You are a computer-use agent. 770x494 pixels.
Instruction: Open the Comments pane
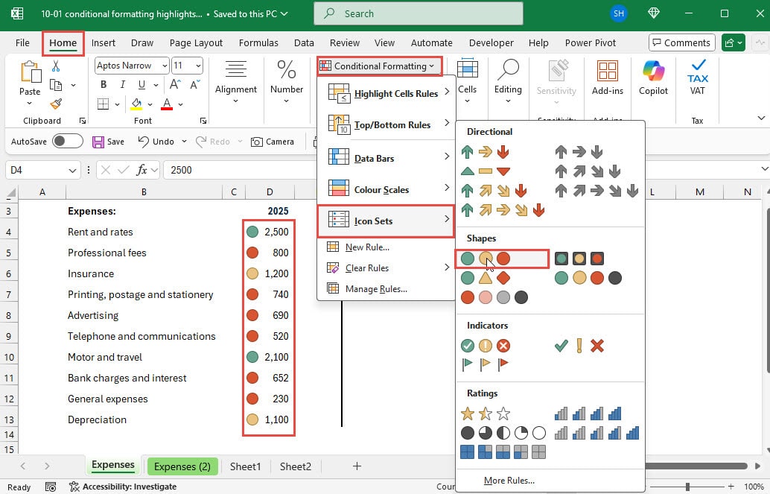coord(681,42)
